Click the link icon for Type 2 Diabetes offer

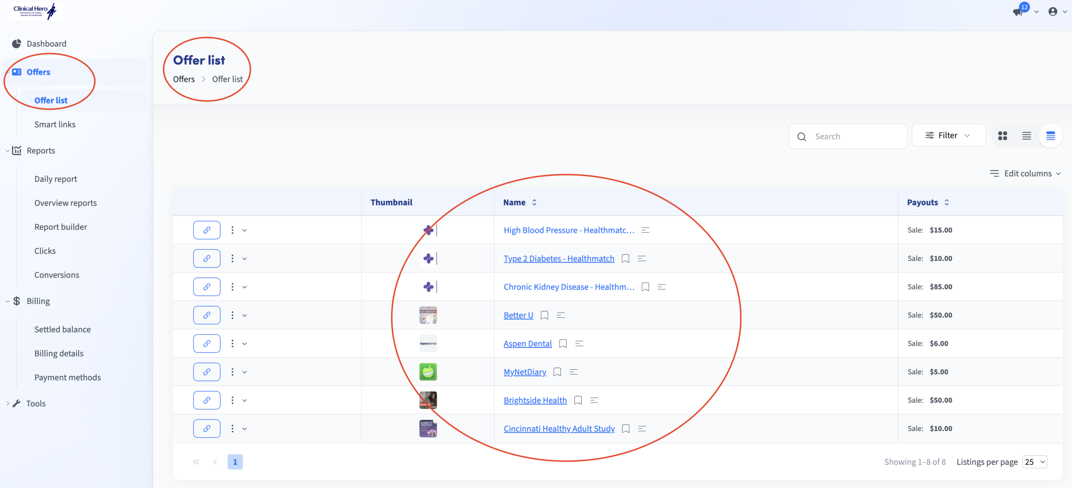pos(207,258)
